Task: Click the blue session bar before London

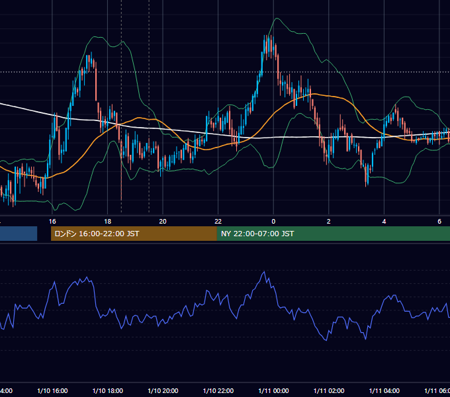Action: tap(19, 234)
